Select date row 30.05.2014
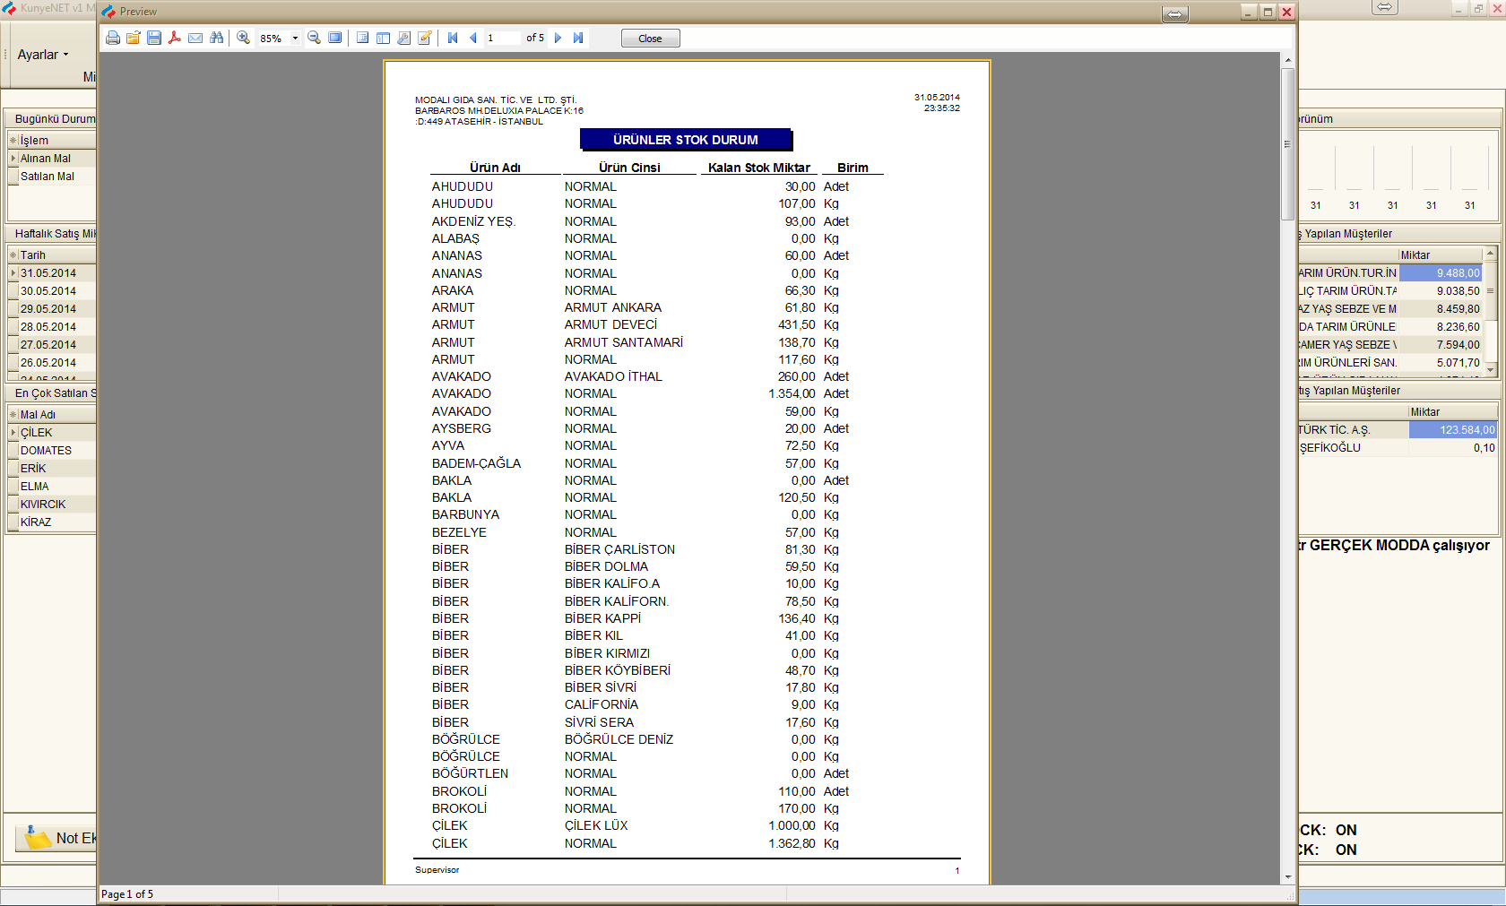1506x906 pixels. tap(52, 291)
